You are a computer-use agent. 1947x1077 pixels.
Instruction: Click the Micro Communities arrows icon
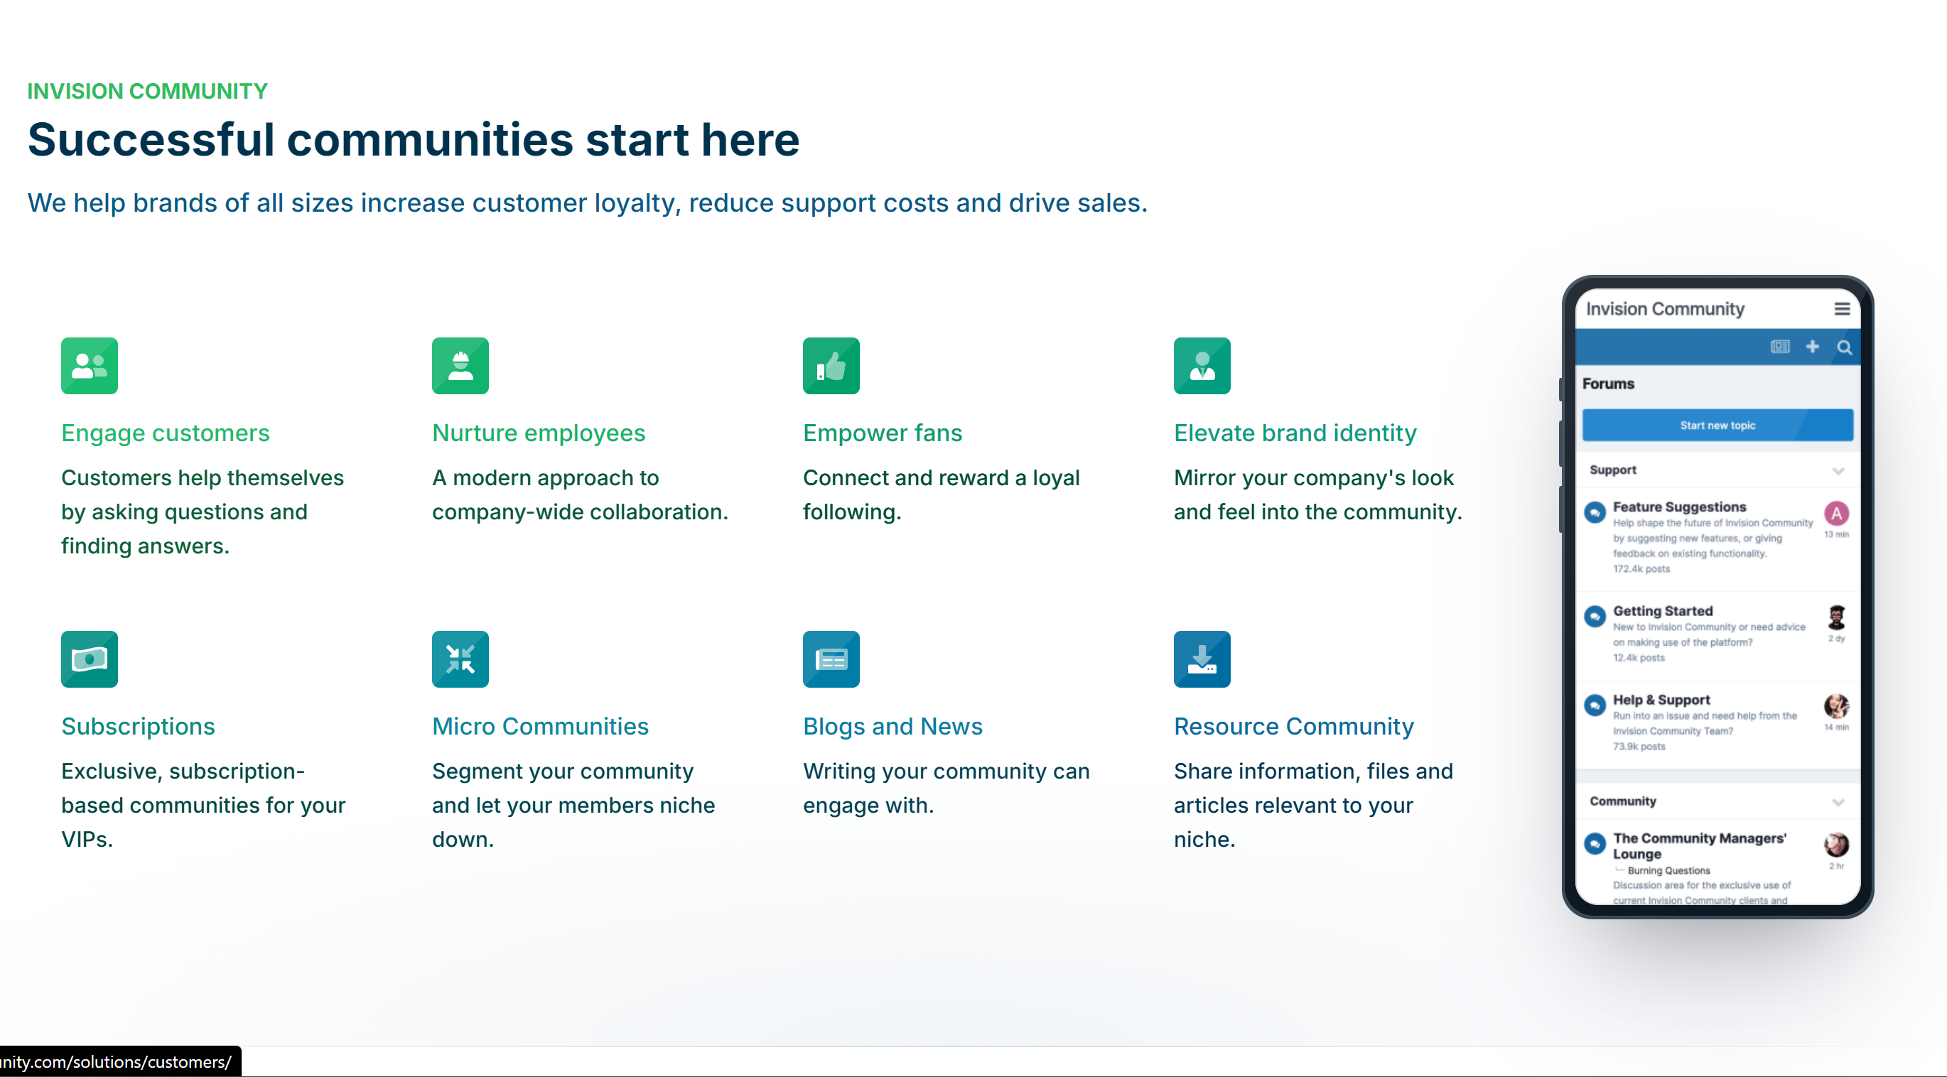[x=460, y=659]
